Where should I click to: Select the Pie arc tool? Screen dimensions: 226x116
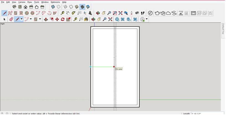[55, 13]
